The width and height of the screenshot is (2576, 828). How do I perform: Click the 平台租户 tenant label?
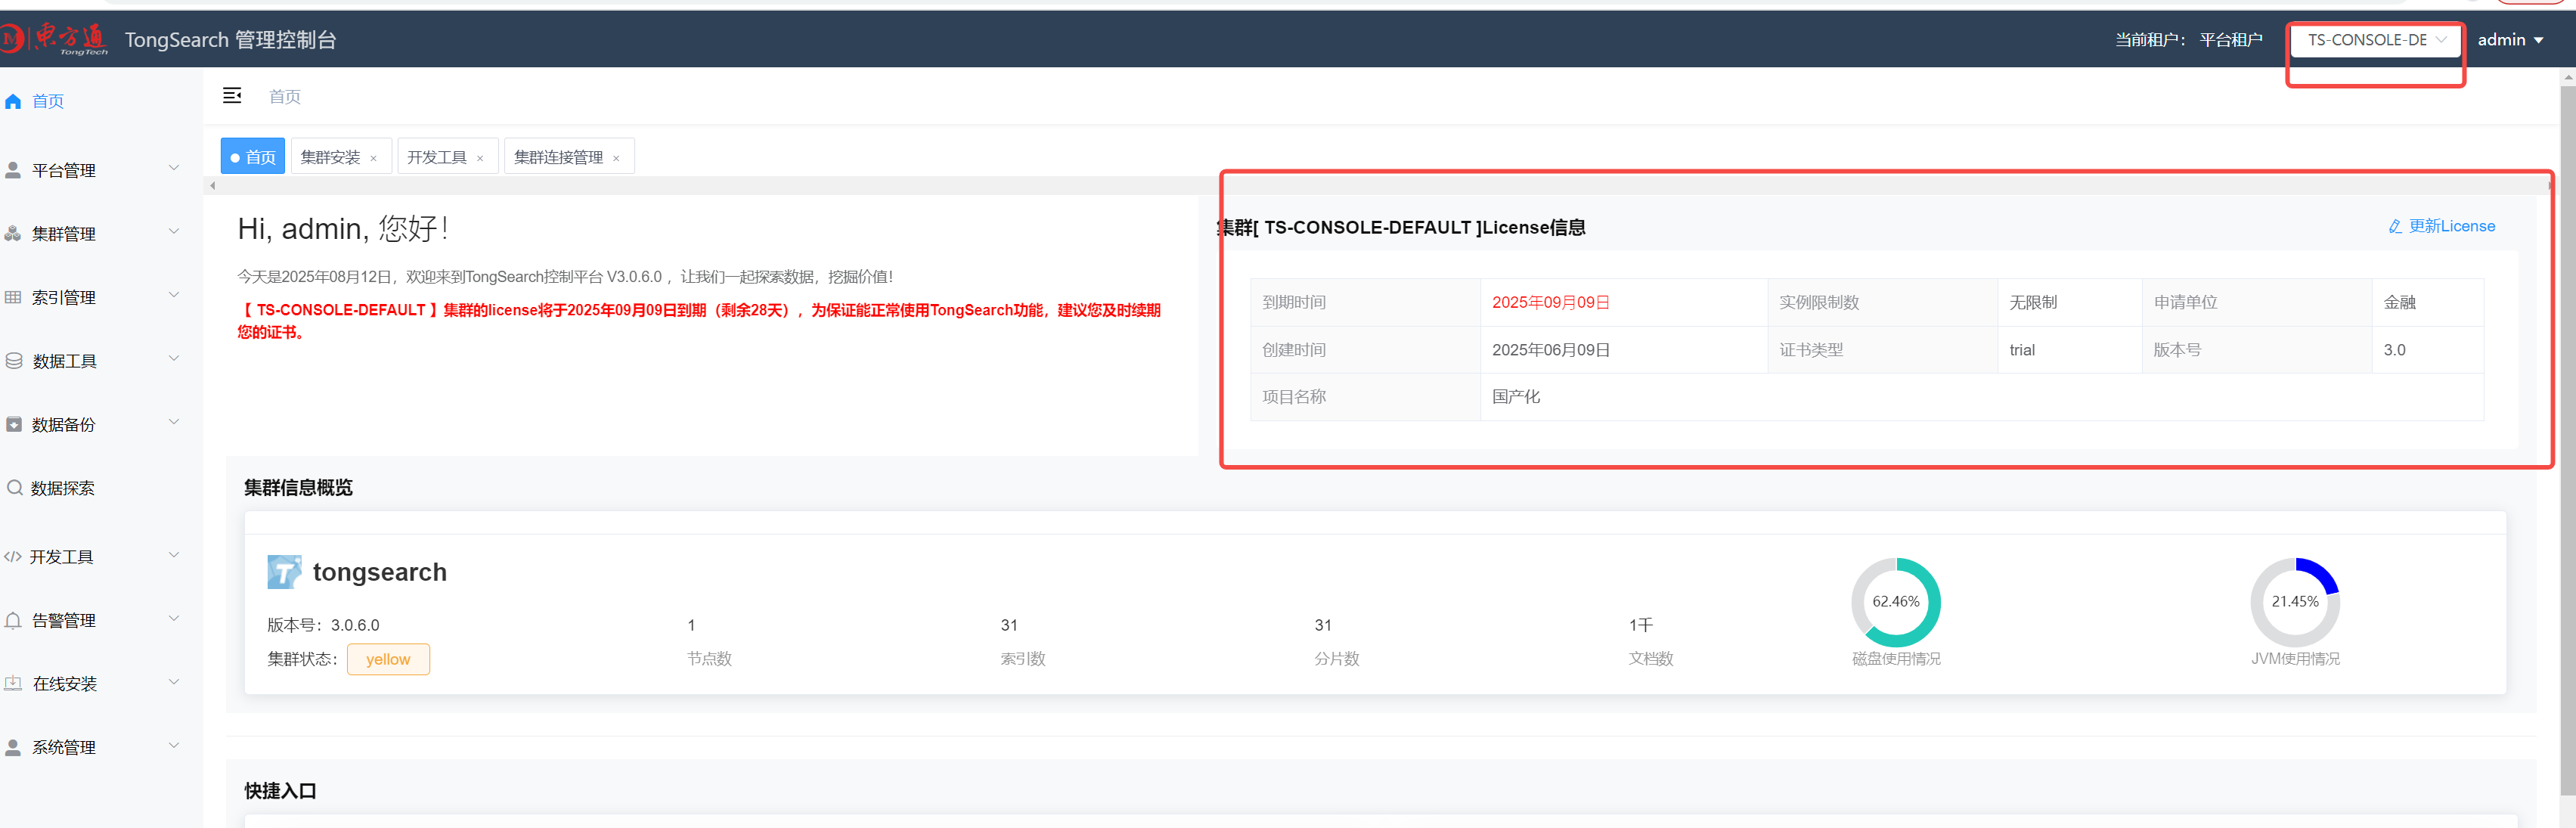2231,40
